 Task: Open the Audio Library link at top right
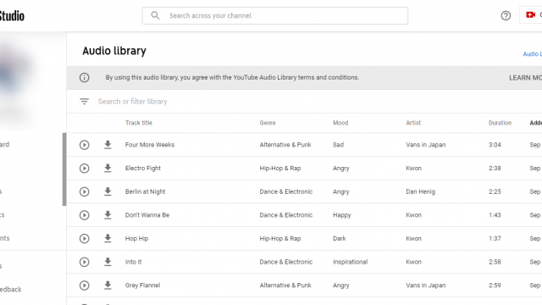[533, 54]
